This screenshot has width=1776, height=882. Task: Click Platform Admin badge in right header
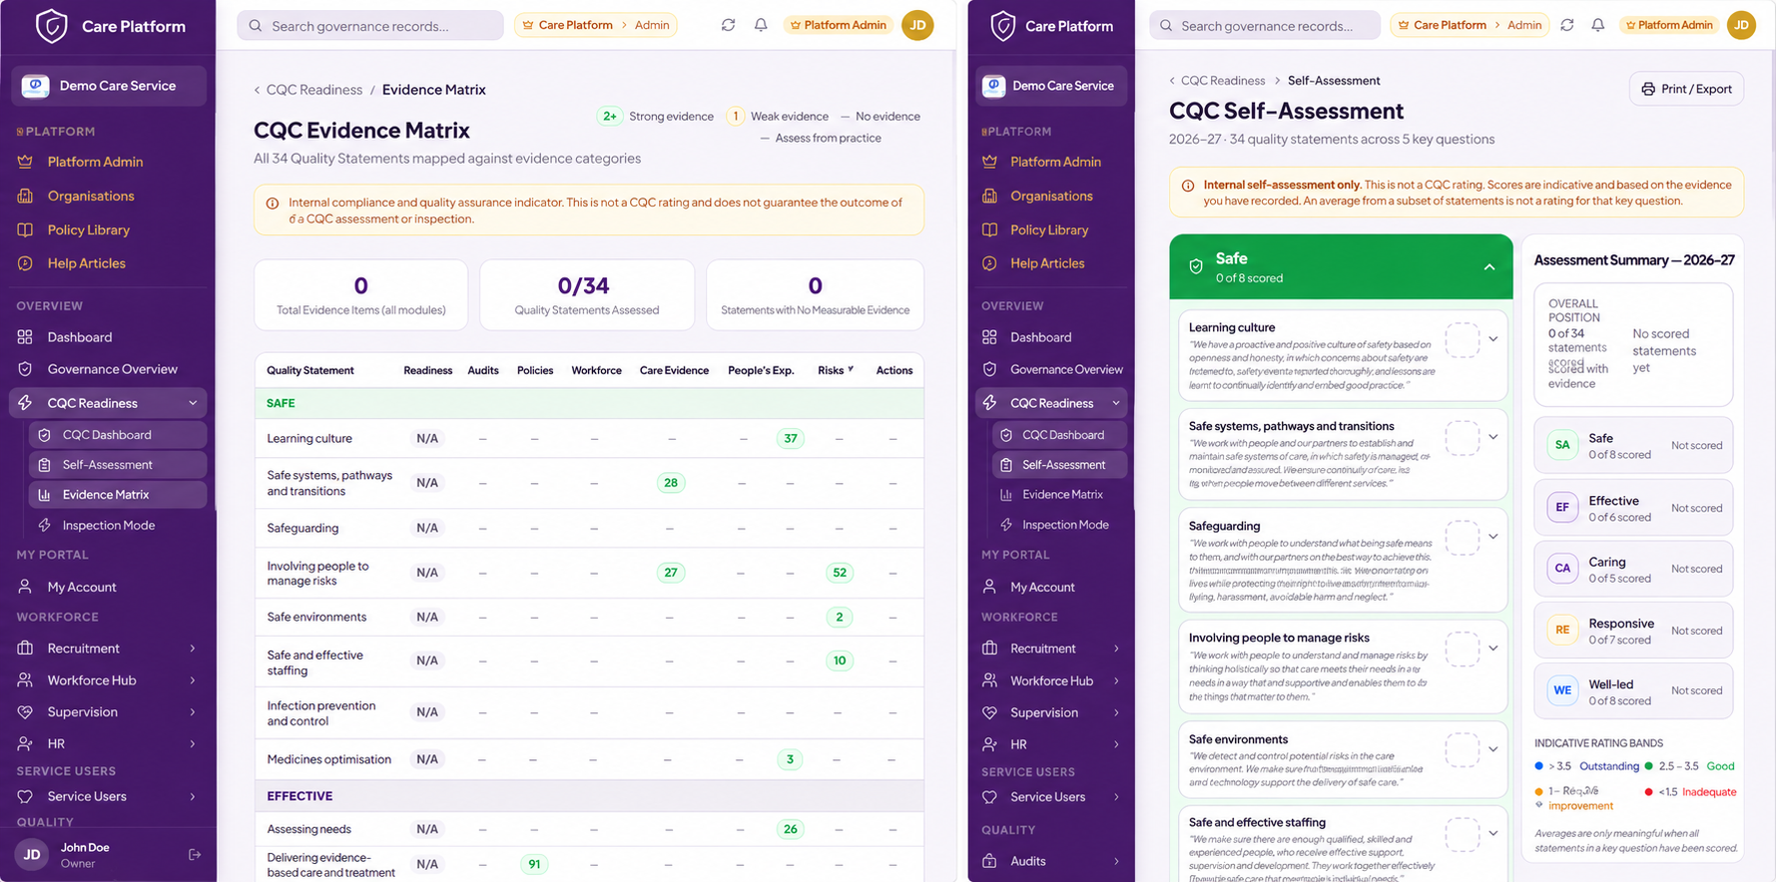click(1669, 25)
